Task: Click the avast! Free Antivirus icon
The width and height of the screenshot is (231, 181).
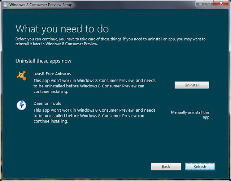Action: coord(22,76)
